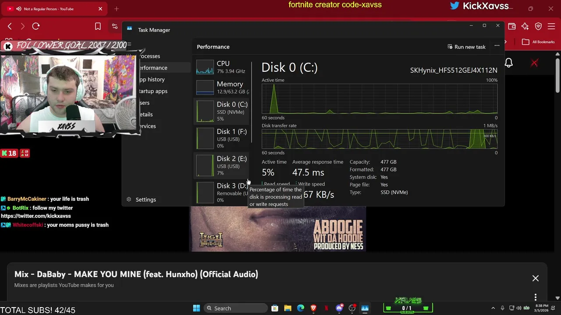Click the SKHynix_HFS512GEJ4X112N model name
Image resolution: width=561 pixels, height=315 pixels.
tap(454, 70)
